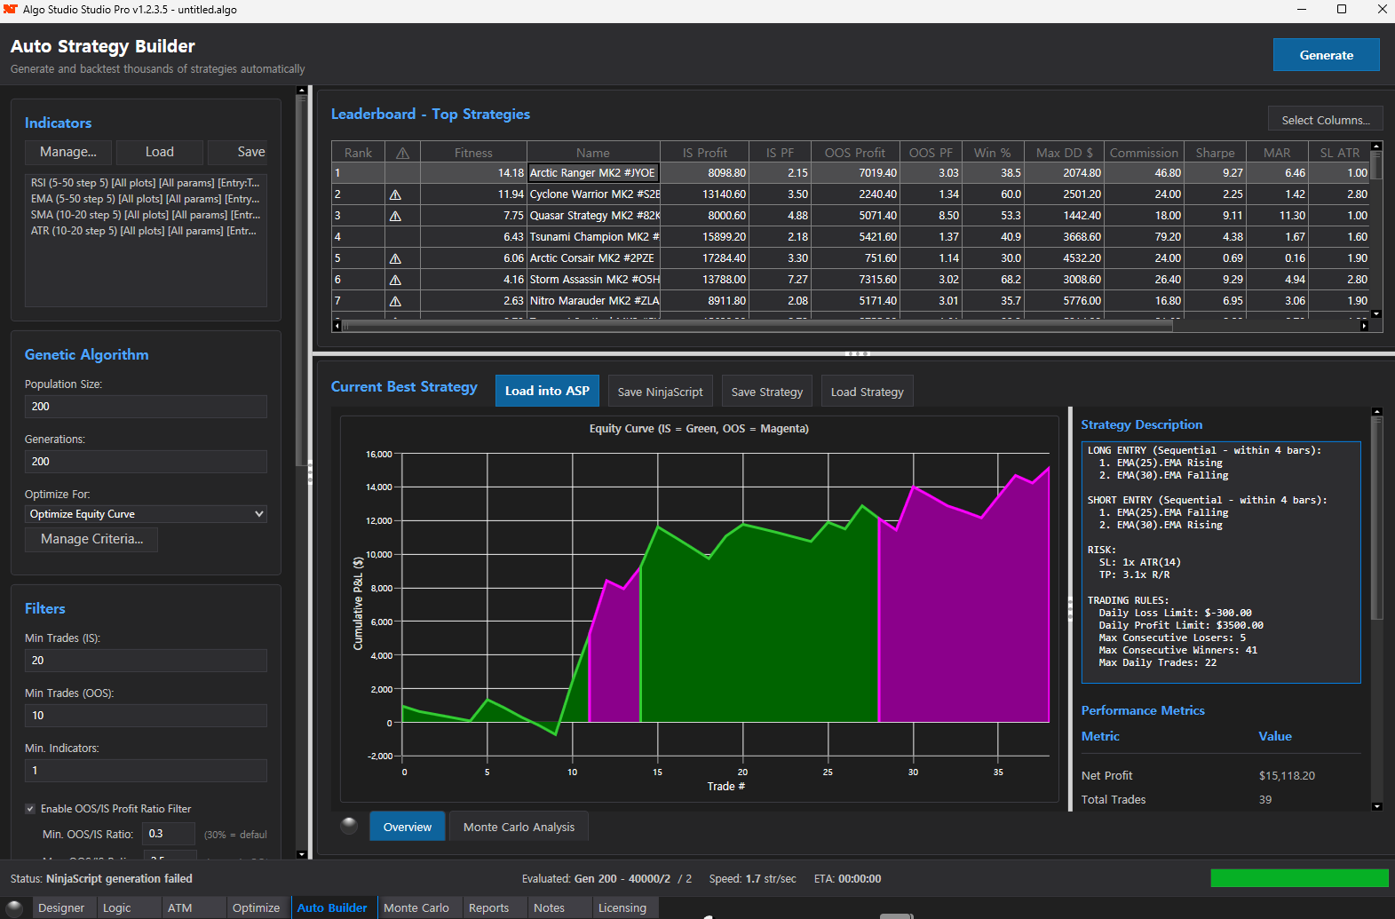
Task: Toggle Enable OOS/IS Profit Ratio Filter checkbox
Action: (30, 809)
